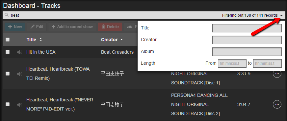Click the Title filter input field
Screen dimensions: 287x121
pos(247,28)
